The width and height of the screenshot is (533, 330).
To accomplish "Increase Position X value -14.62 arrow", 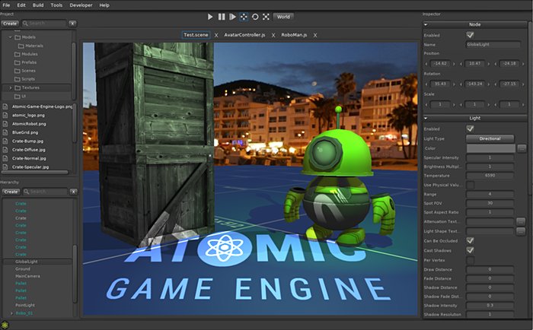I will pos(455,64).
